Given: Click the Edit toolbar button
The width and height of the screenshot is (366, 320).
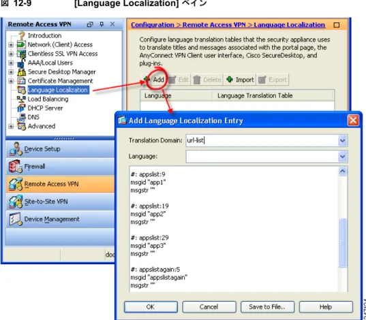Looking at the screenshot, I should click(179, 80).
